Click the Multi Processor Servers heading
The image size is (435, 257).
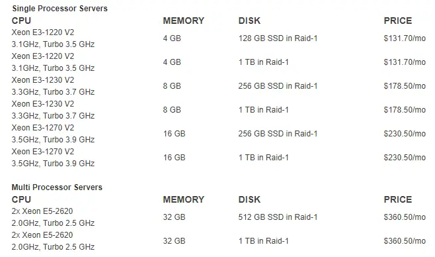click(57, 187)
